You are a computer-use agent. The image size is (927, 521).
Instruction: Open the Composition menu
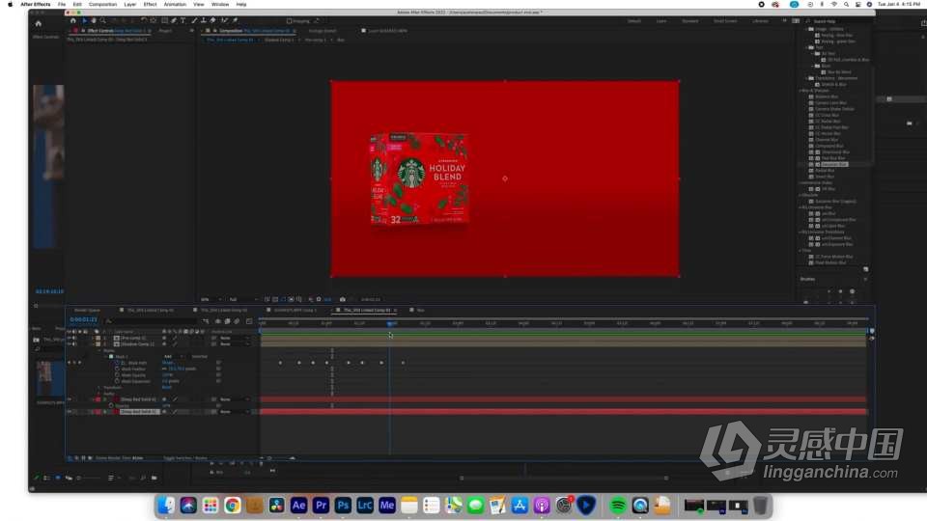pyautogui.click(x=103, y=4)
